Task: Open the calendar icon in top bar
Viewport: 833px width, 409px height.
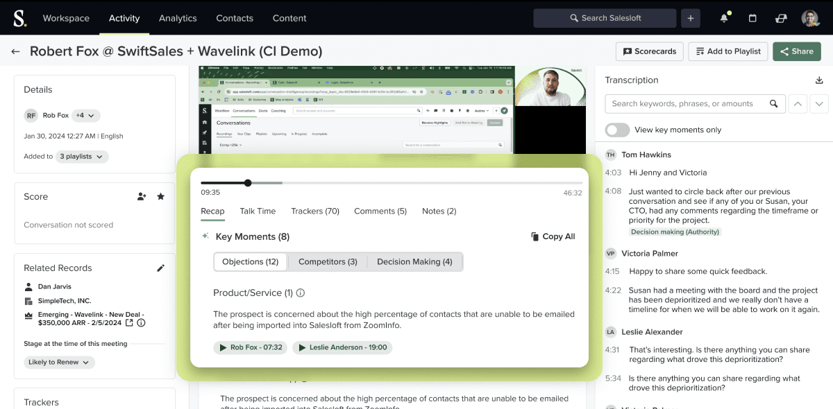Action: [752, 18]
